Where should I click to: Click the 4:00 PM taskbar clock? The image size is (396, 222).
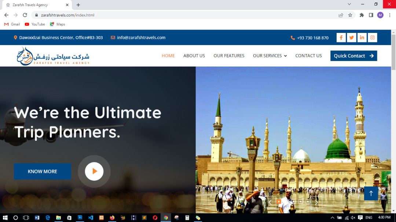[x=384, y=218]
